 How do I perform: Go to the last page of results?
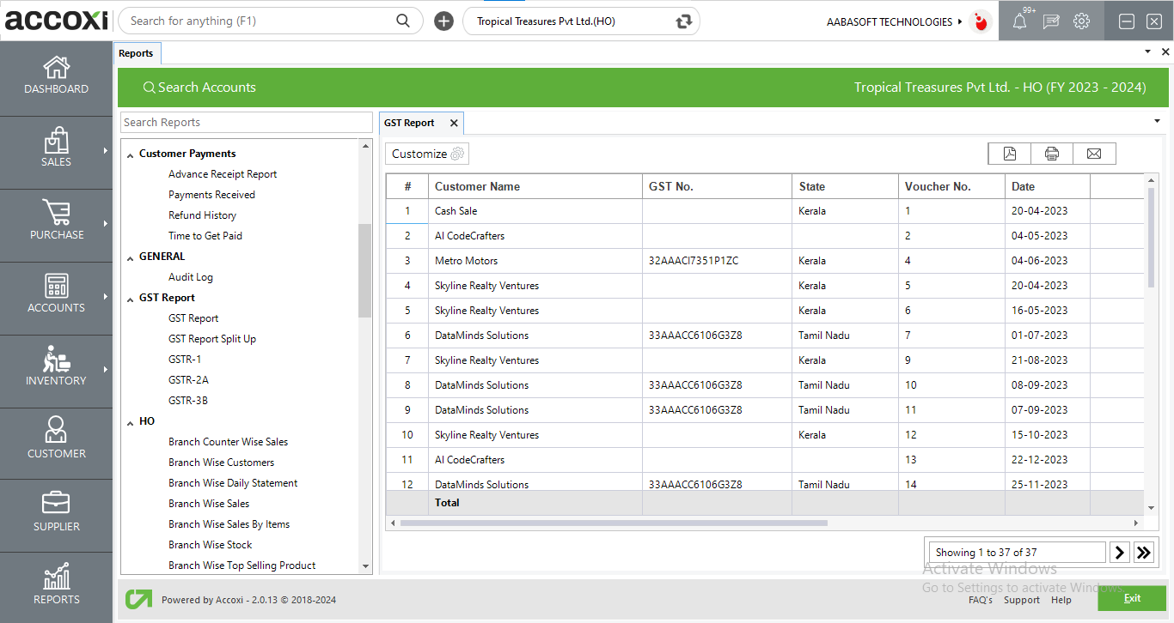click(1143, 553)
